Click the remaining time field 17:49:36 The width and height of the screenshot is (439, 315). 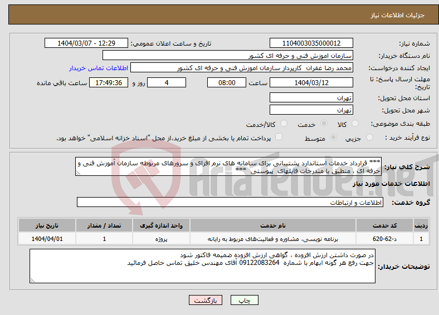(x=109, y=82)
